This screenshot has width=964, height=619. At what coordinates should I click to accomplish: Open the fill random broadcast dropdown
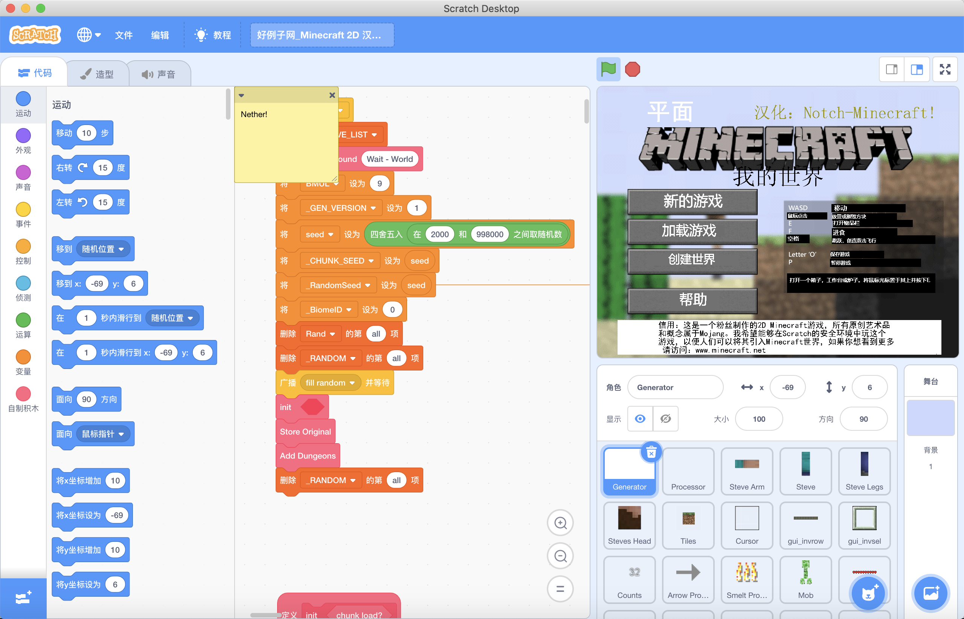330,383
